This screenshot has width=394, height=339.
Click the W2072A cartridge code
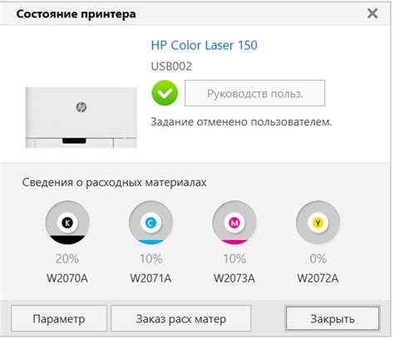(318, 278)
